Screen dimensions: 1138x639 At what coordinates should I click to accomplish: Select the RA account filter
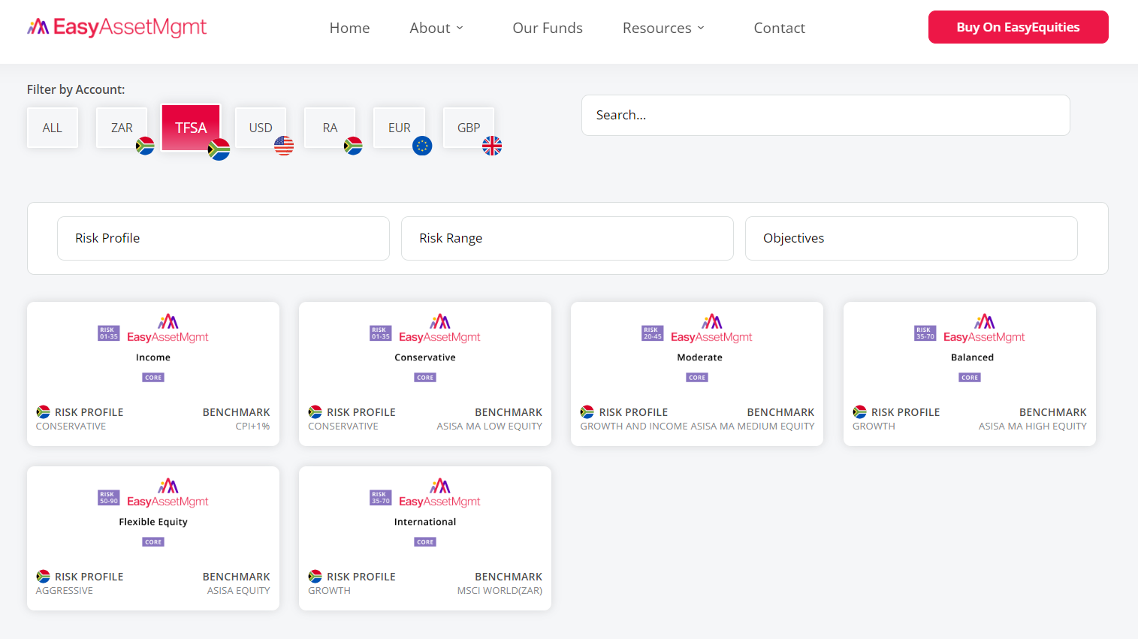[x=330, y=128]
